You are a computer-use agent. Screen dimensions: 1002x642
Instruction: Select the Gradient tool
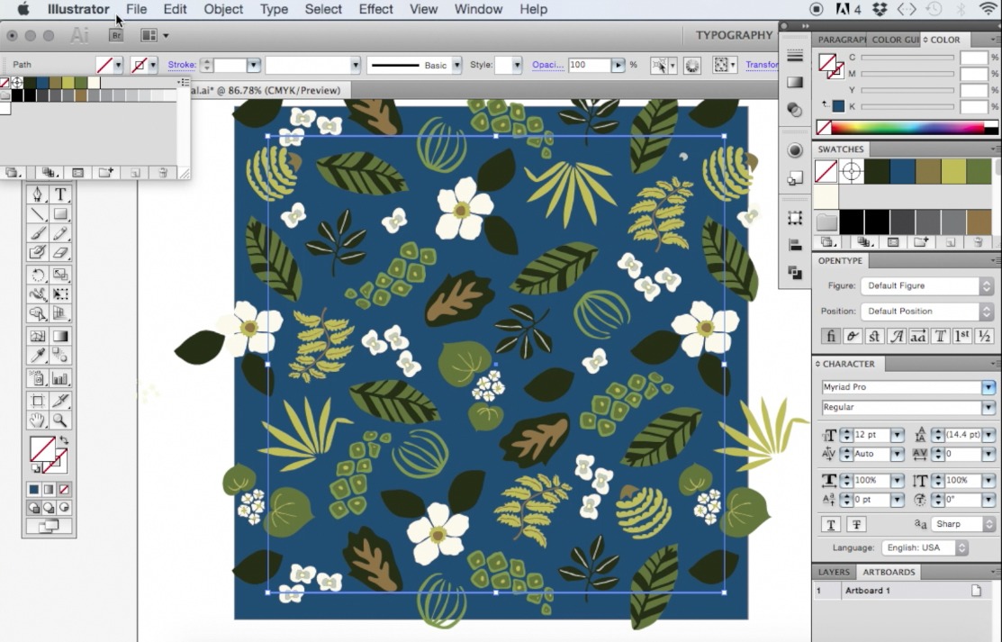point(60,336)
